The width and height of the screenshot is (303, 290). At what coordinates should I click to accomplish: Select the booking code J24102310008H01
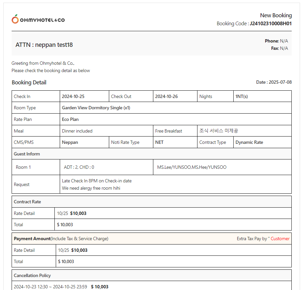click(270, 24)
